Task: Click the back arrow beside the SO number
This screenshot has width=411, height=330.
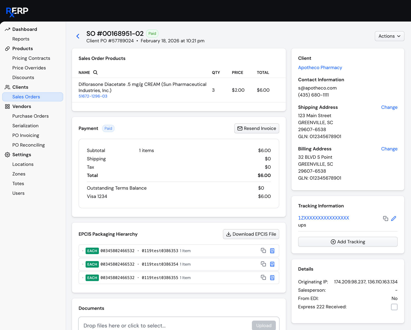Action: (78, 36)
